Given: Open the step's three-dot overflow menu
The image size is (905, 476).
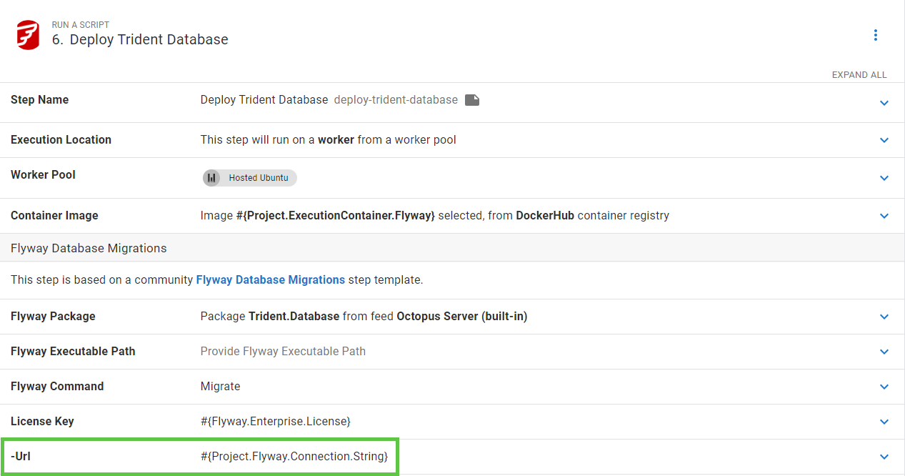Looking at the screenshot, I should point(876,34).
